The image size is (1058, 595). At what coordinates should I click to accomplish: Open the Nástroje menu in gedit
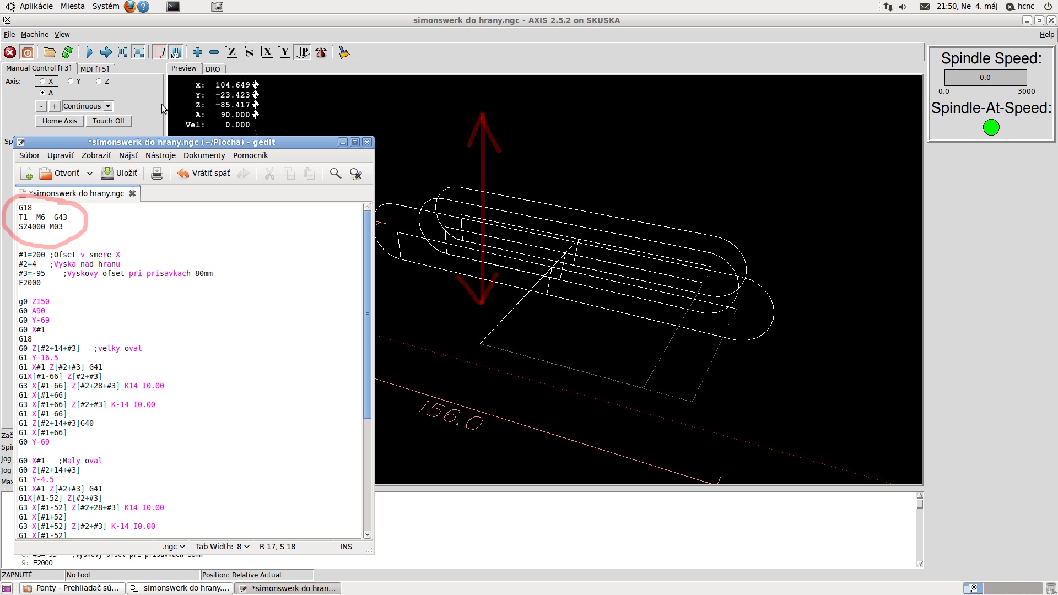coord(160,155)
